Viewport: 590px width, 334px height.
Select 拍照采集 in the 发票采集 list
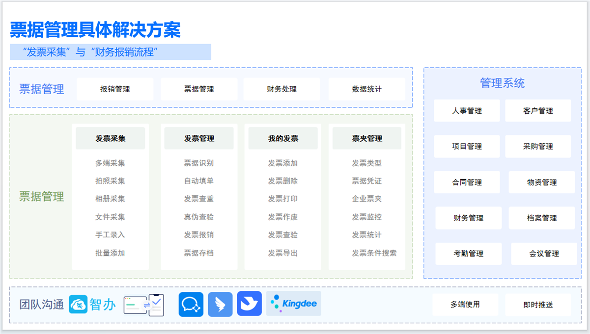[x=111, y=181]
